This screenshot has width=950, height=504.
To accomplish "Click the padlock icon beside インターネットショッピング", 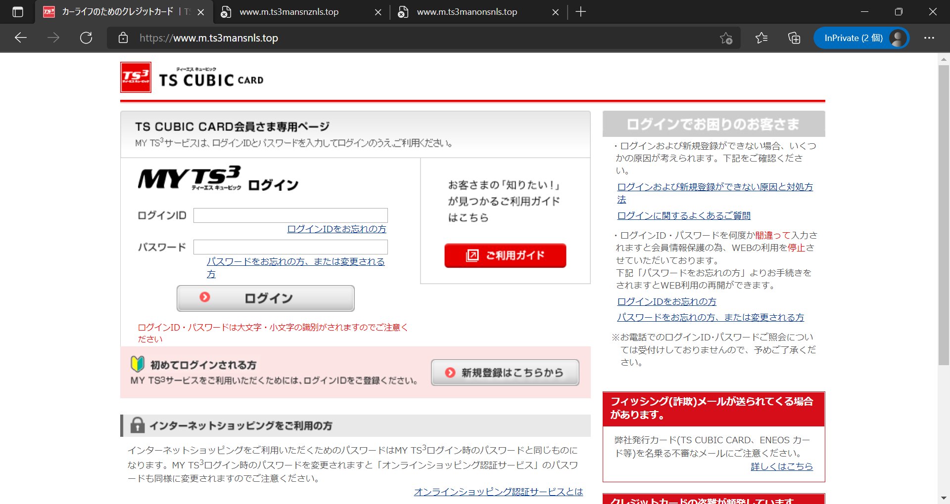I will pyautogui.click(x=138, y=425).
